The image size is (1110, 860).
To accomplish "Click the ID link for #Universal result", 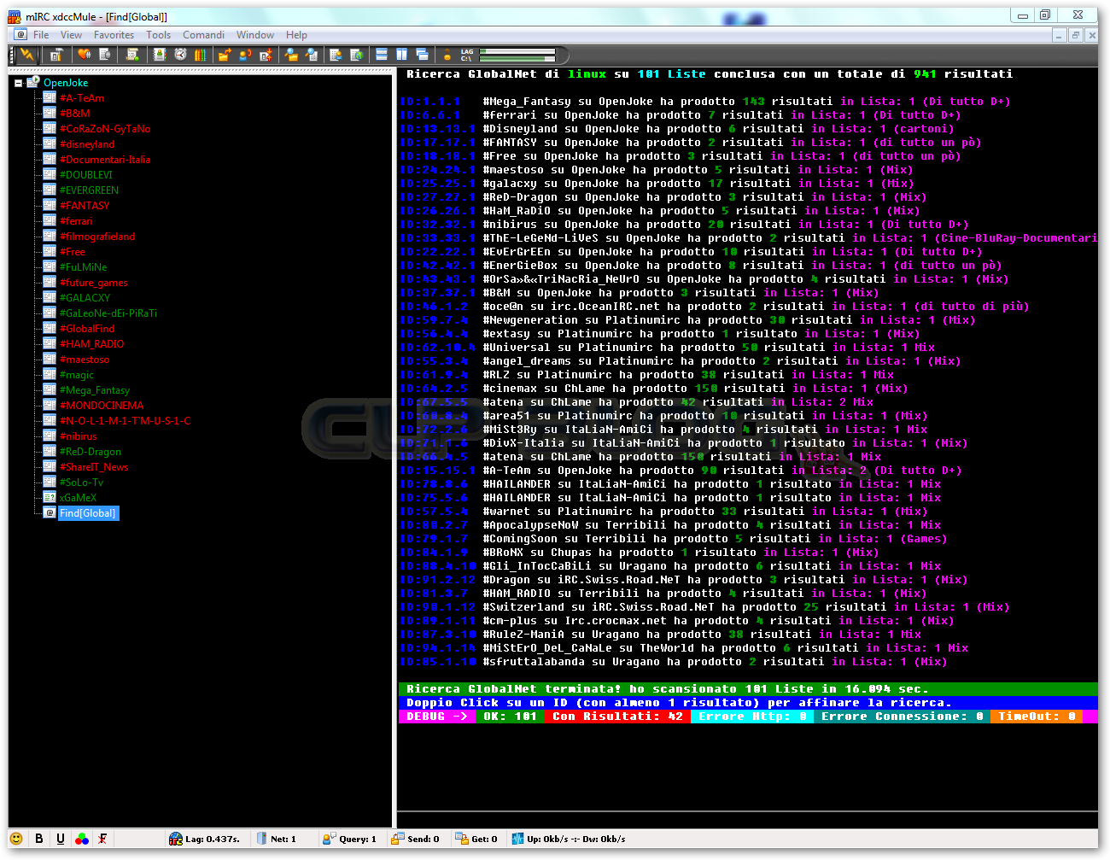I will tap(437, 348).
